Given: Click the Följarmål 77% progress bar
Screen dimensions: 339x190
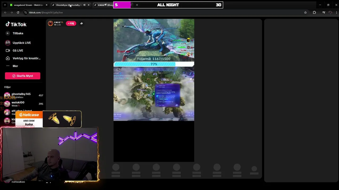Looking at the screenshot, I should point(154,64).
